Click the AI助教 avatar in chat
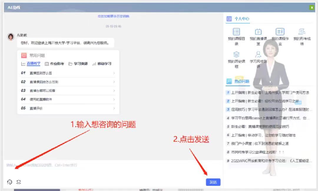Image resolution: width=318 pixels, height=191 pixels. point(11,37)
